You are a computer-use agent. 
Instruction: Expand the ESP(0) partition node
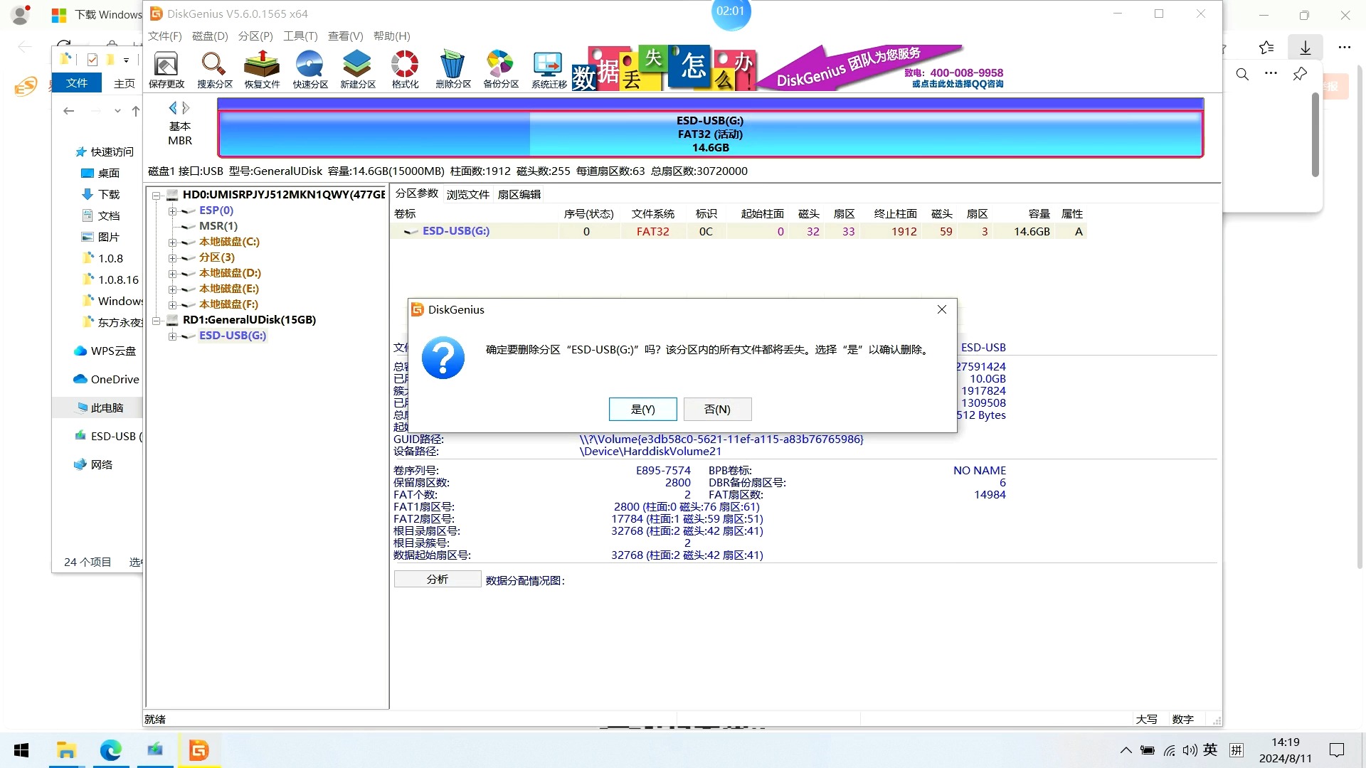click(172, 211)
